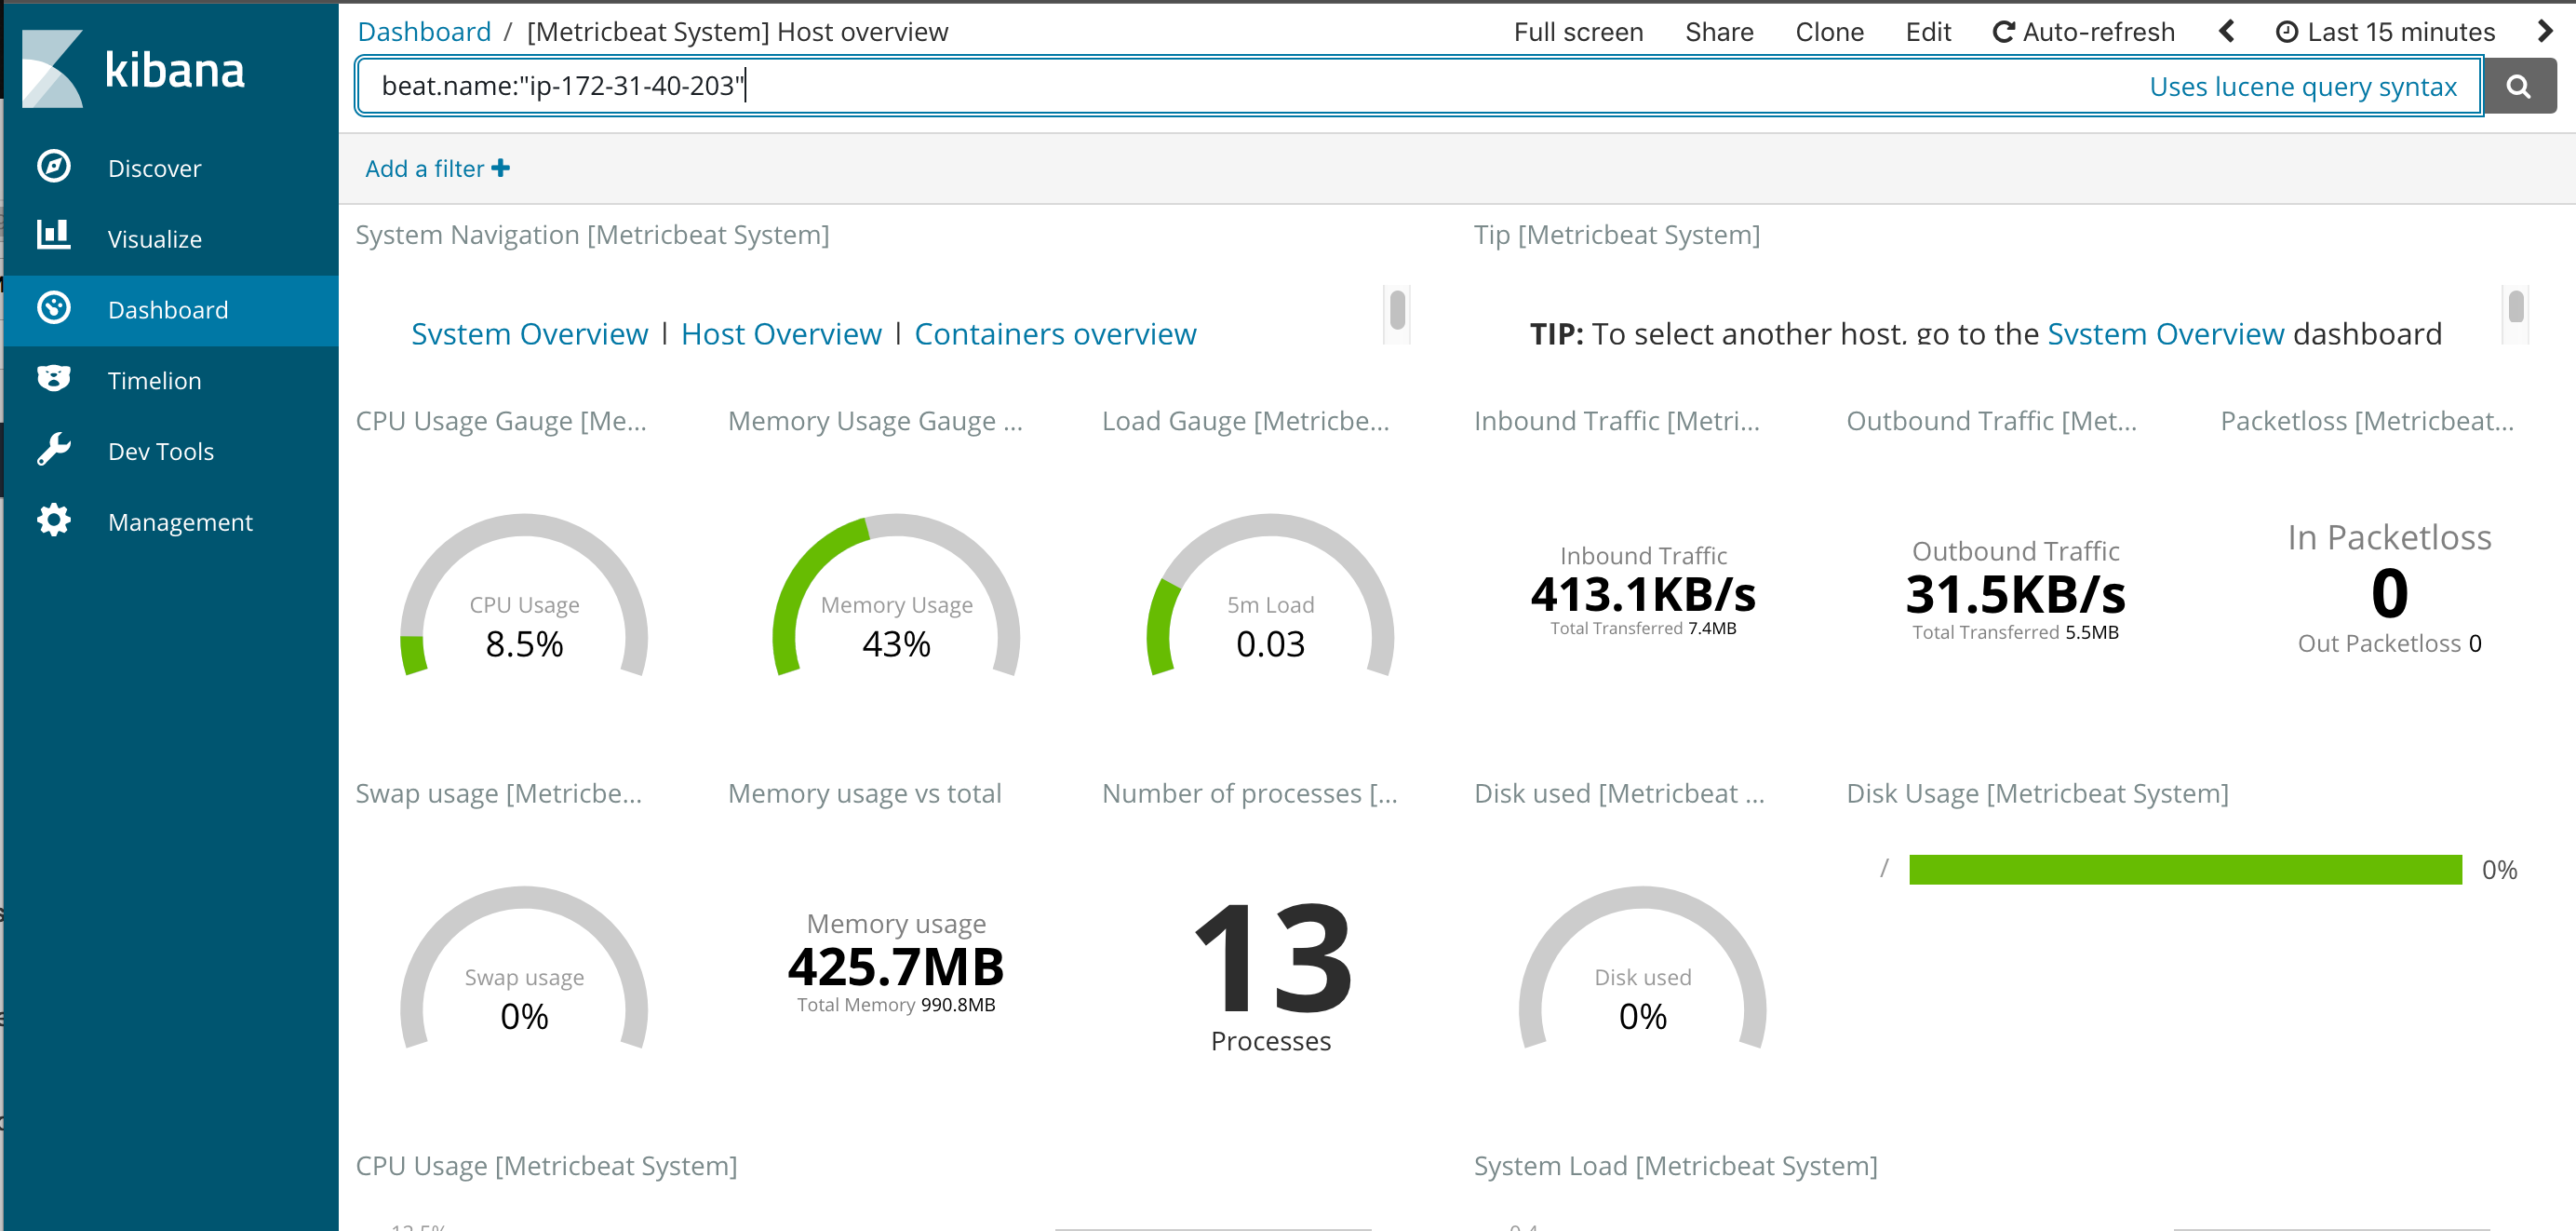Open Visualize via bar chart icon

(54, 236)
